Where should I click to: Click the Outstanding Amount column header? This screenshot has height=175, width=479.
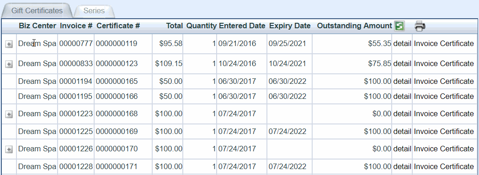tap(354, 26)
